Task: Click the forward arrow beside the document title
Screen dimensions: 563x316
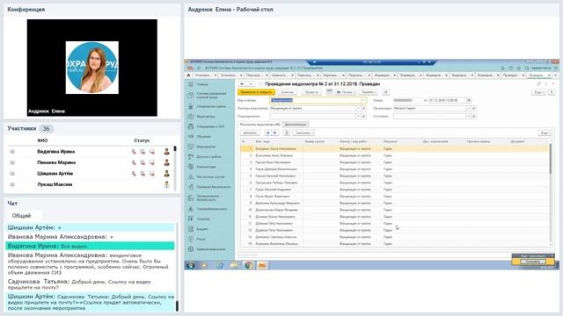Action: [x=251, y=84]
